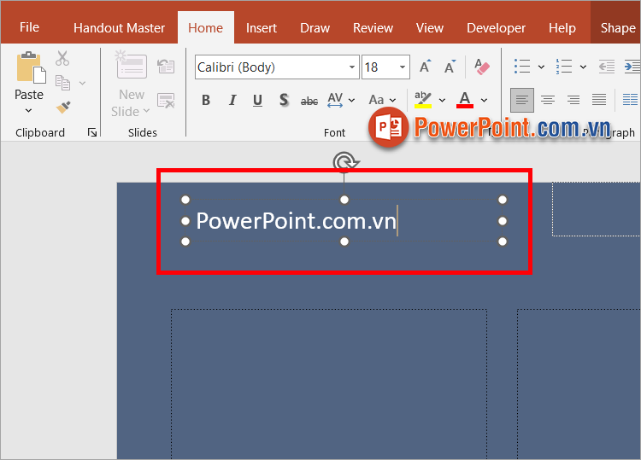Toggle Align Left paragraph alignment
This screenshot has width=641, height=460.
521,100
